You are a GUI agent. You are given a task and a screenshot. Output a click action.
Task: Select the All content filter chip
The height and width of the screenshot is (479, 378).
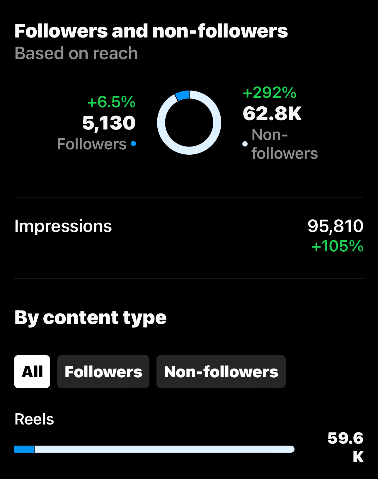tap(32, 371)
